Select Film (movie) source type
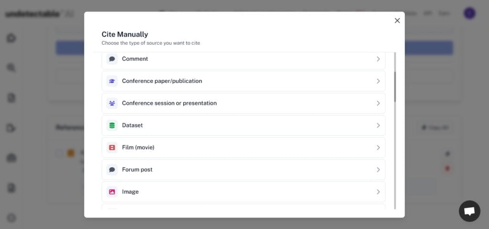This screenshot has width=489, height=229. pos(138,148)
